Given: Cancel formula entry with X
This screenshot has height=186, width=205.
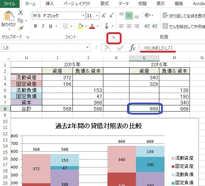Looking at the screenshot, I should pyautogui.click(x=107, y=48).
